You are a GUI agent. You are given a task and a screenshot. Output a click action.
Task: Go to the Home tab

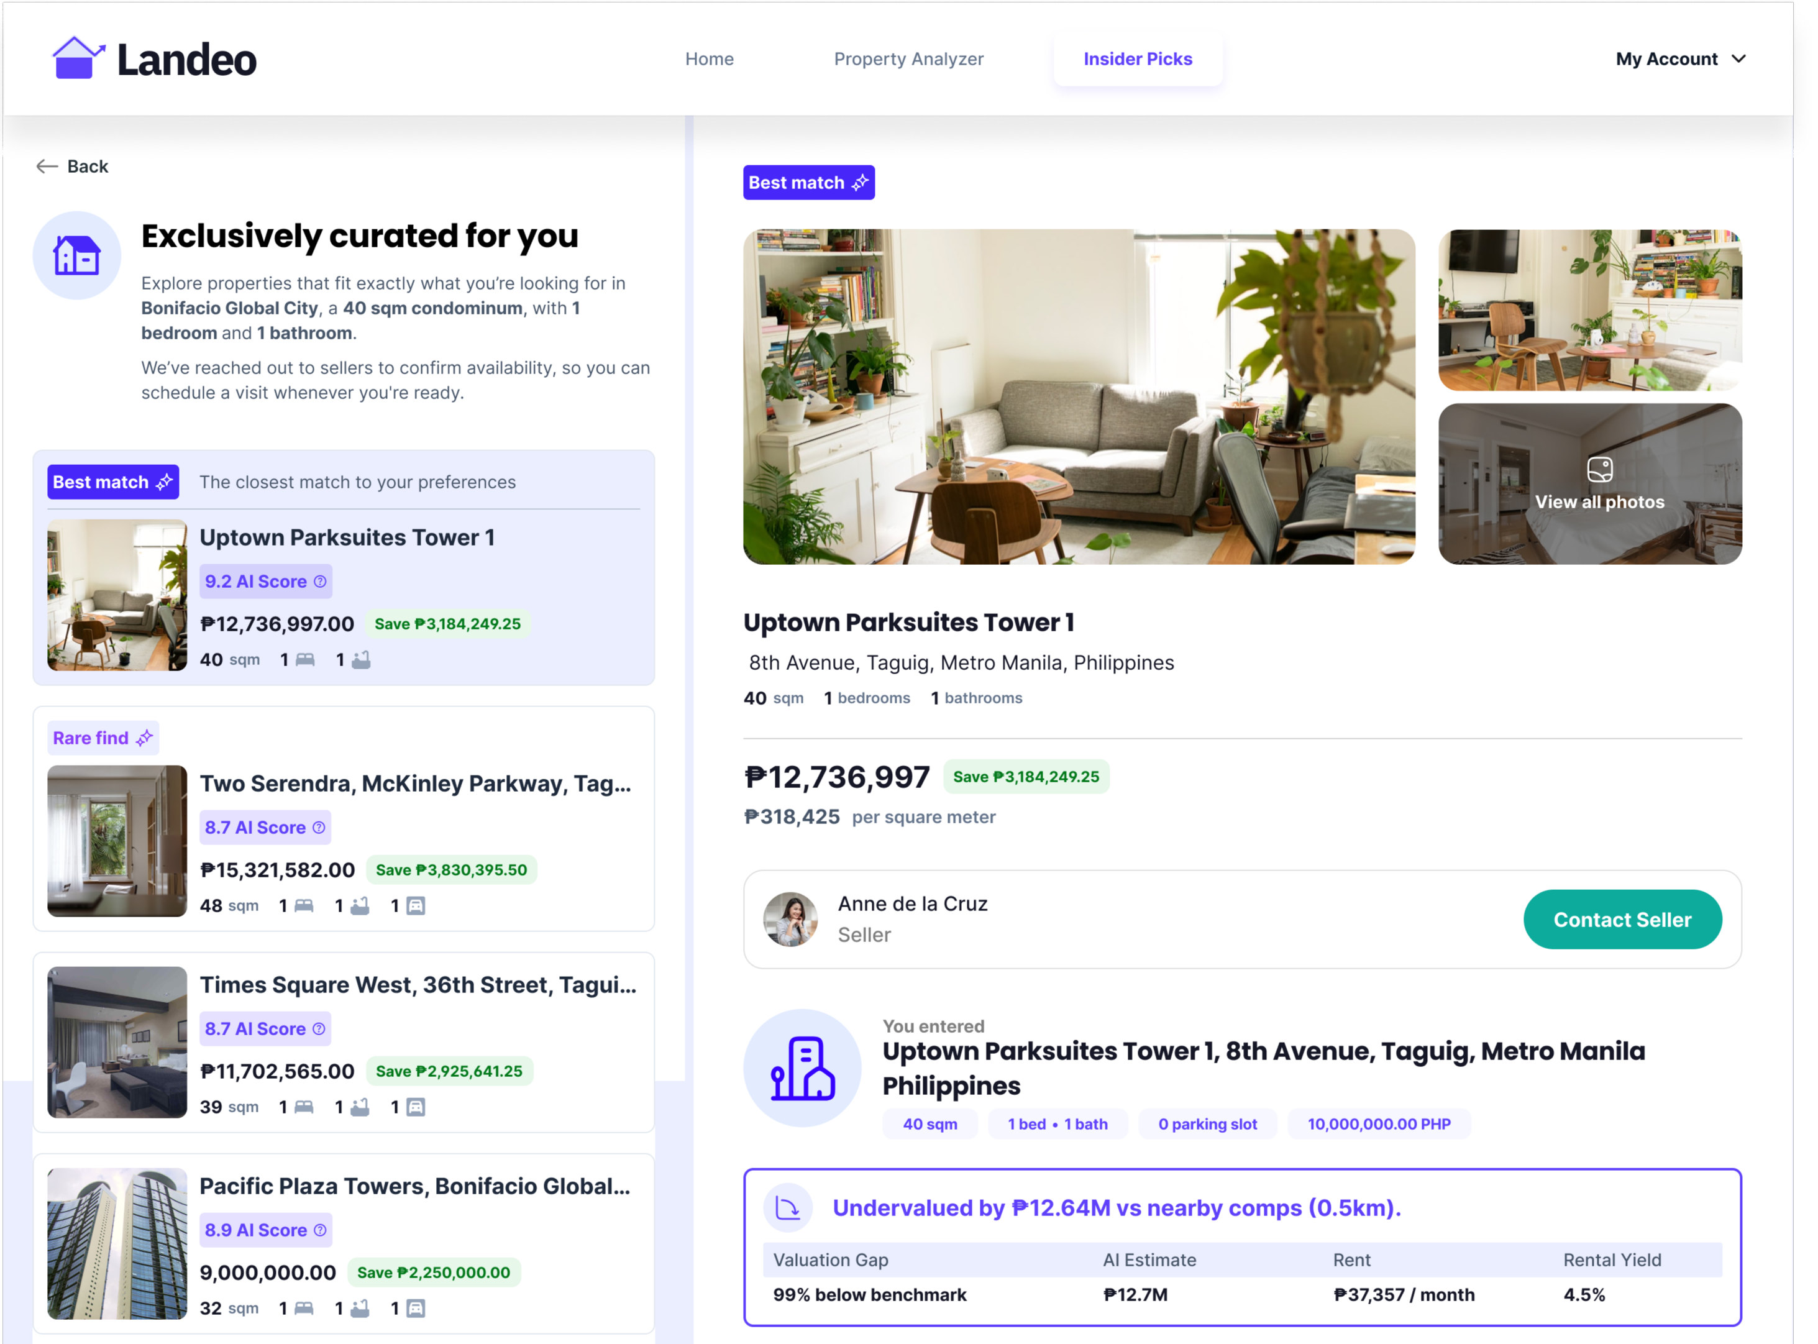[x=708, y=60]
